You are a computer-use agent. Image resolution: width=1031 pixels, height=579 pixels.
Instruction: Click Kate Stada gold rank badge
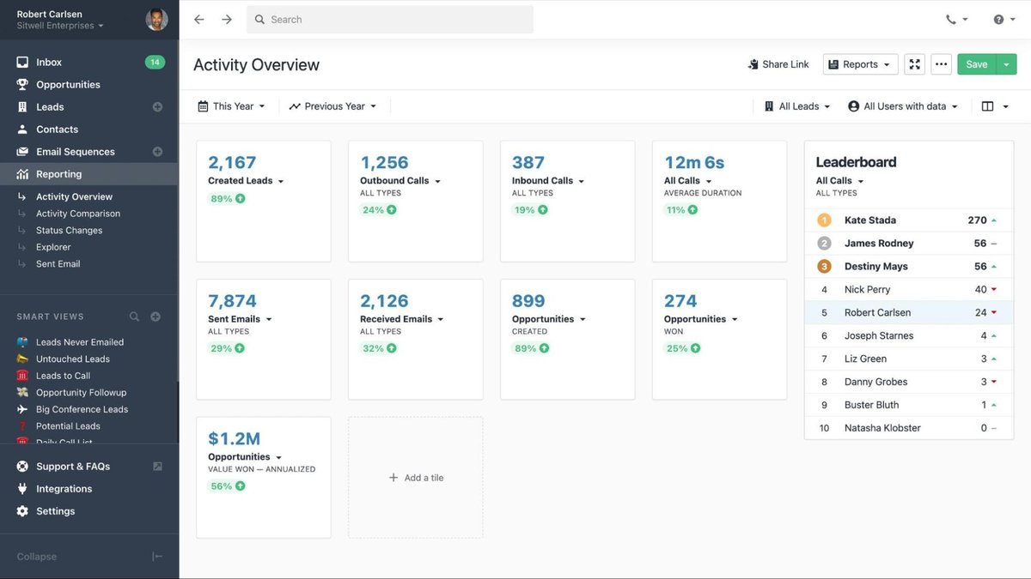click(x=824, y=220)
